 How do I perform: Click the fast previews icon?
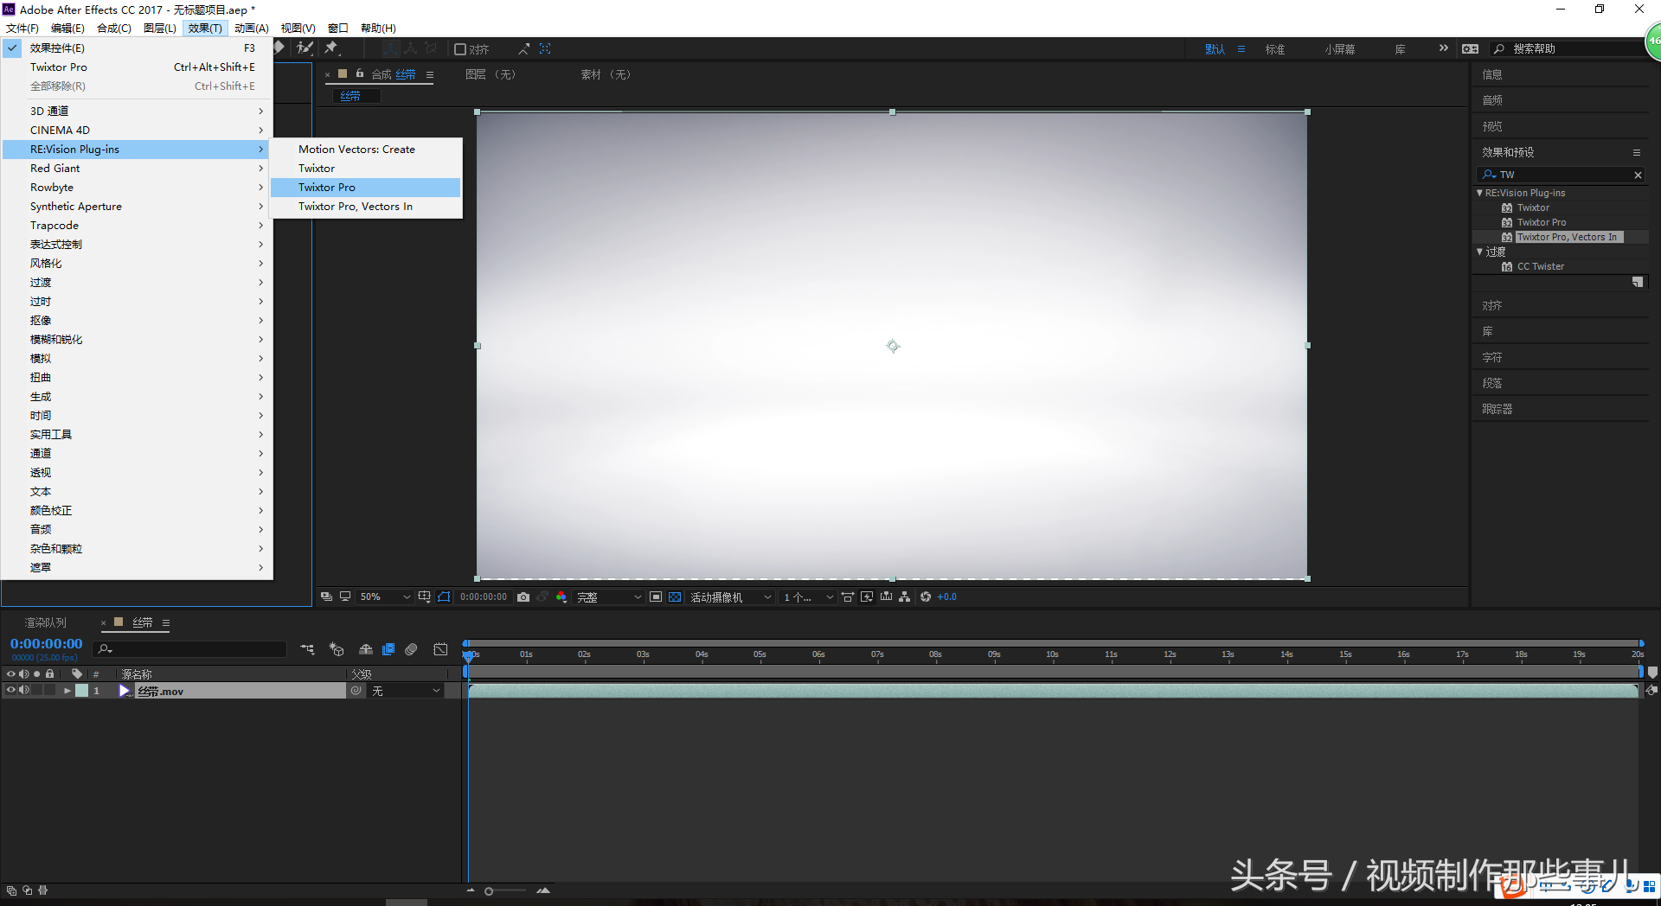pos(867,597)
